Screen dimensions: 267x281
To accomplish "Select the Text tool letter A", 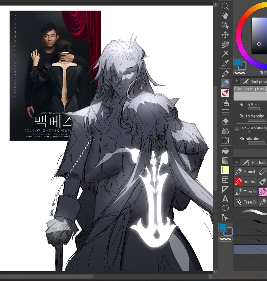I will point(225,199).
